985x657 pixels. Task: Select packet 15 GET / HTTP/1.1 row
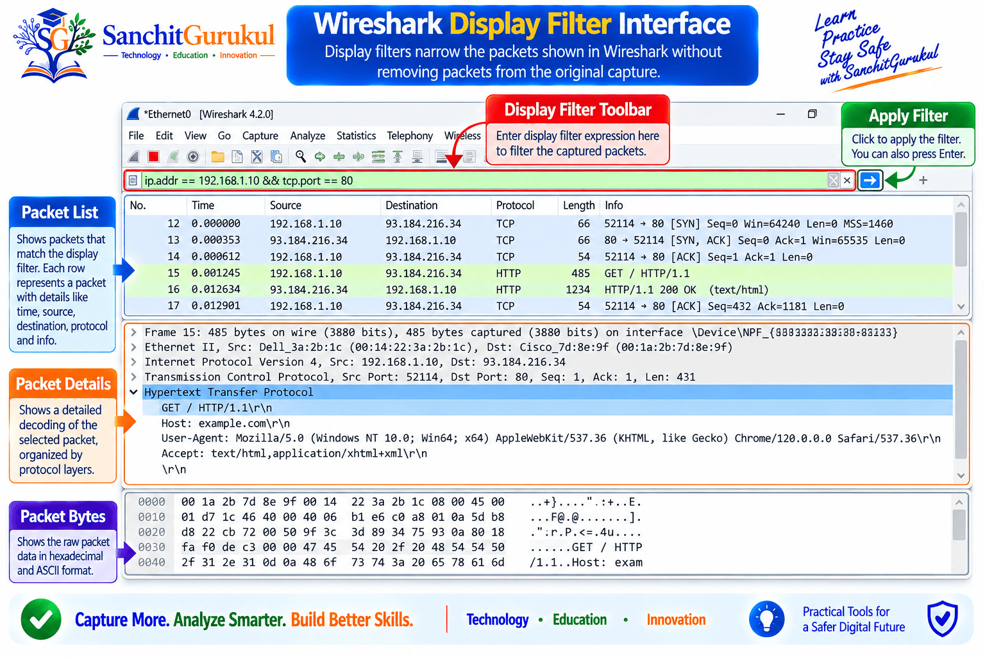[539, 273]
